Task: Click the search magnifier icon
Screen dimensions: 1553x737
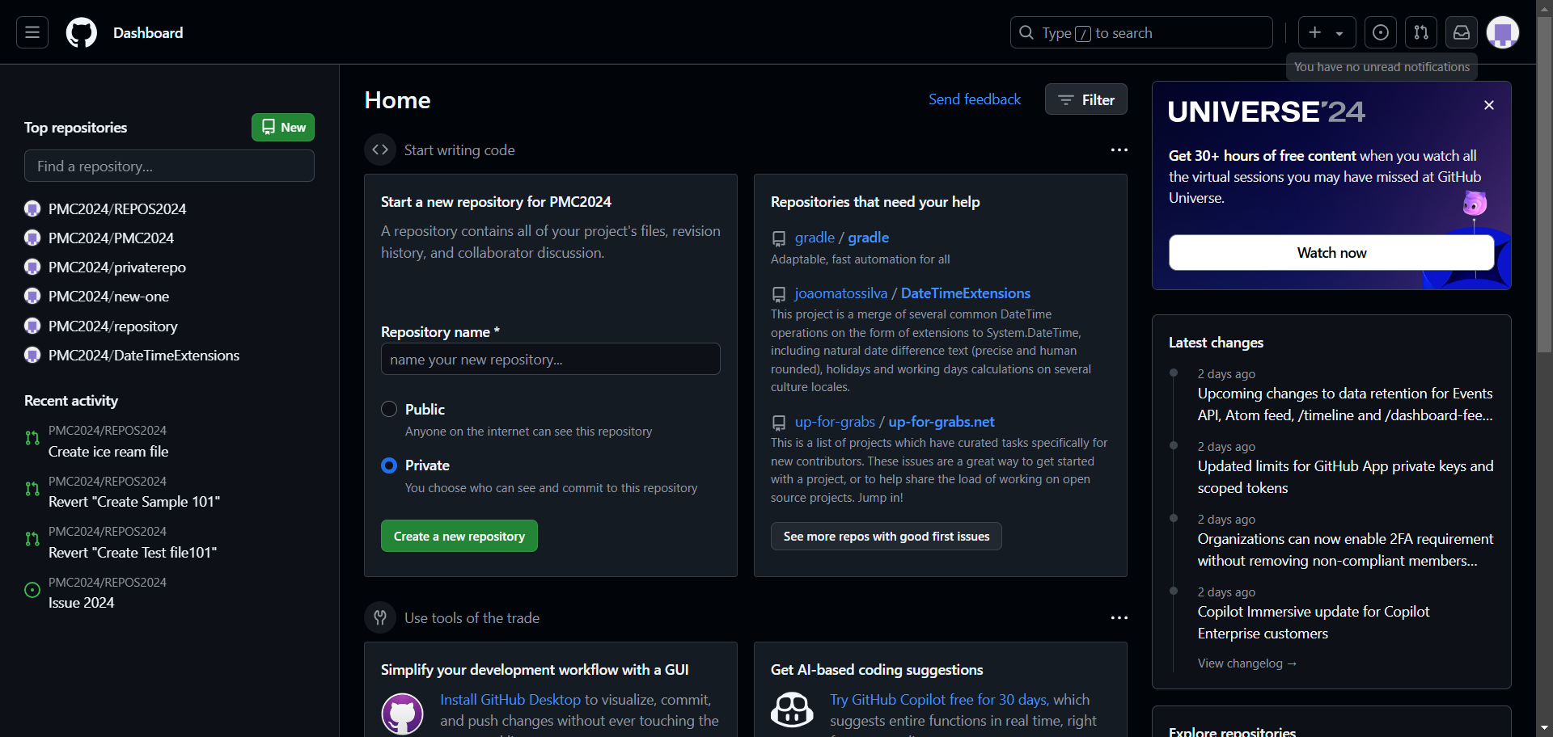Action: [1026, 32]
